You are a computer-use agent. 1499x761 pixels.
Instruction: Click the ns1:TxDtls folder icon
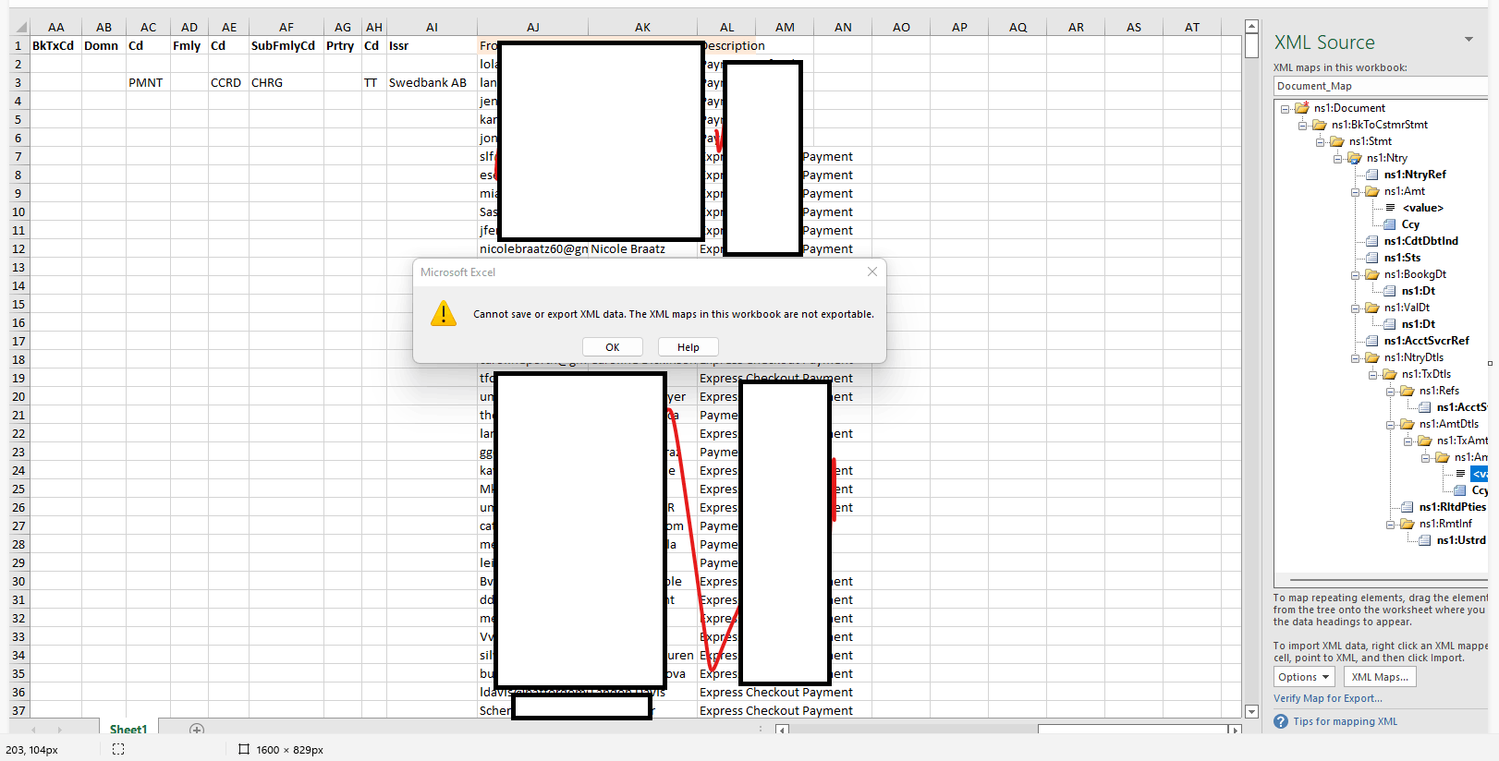tap(1389, 374)
